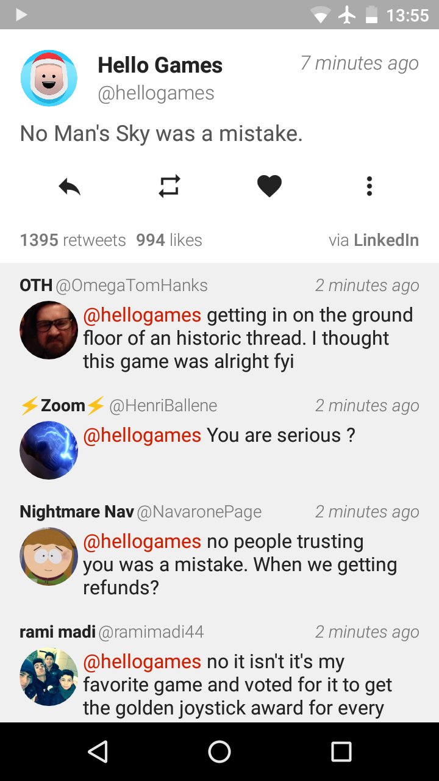Viewport: 439px width, 781px height.
Task: Tap the play icon in status bar
Action: click(x=21, y=15)
